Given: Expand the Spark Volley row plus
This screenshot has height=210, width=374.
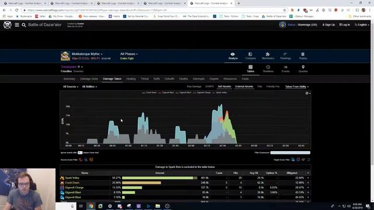Looking at the screenshot, I should (x=308, y=178).
